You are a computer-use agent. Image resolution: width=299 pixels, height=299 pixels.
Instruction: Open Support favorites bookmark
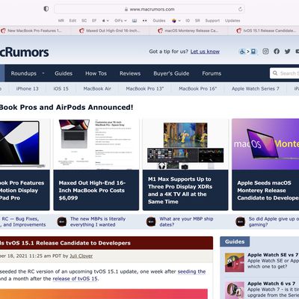pos(212,21)
